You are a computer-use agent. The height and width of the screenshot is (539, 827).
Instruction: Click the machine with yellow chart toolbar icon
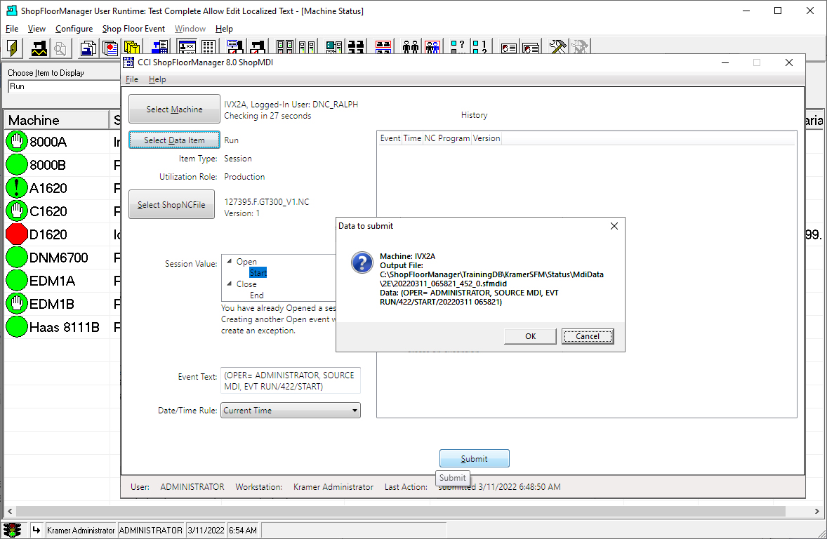pyautogui.click(x=39, y=48)
